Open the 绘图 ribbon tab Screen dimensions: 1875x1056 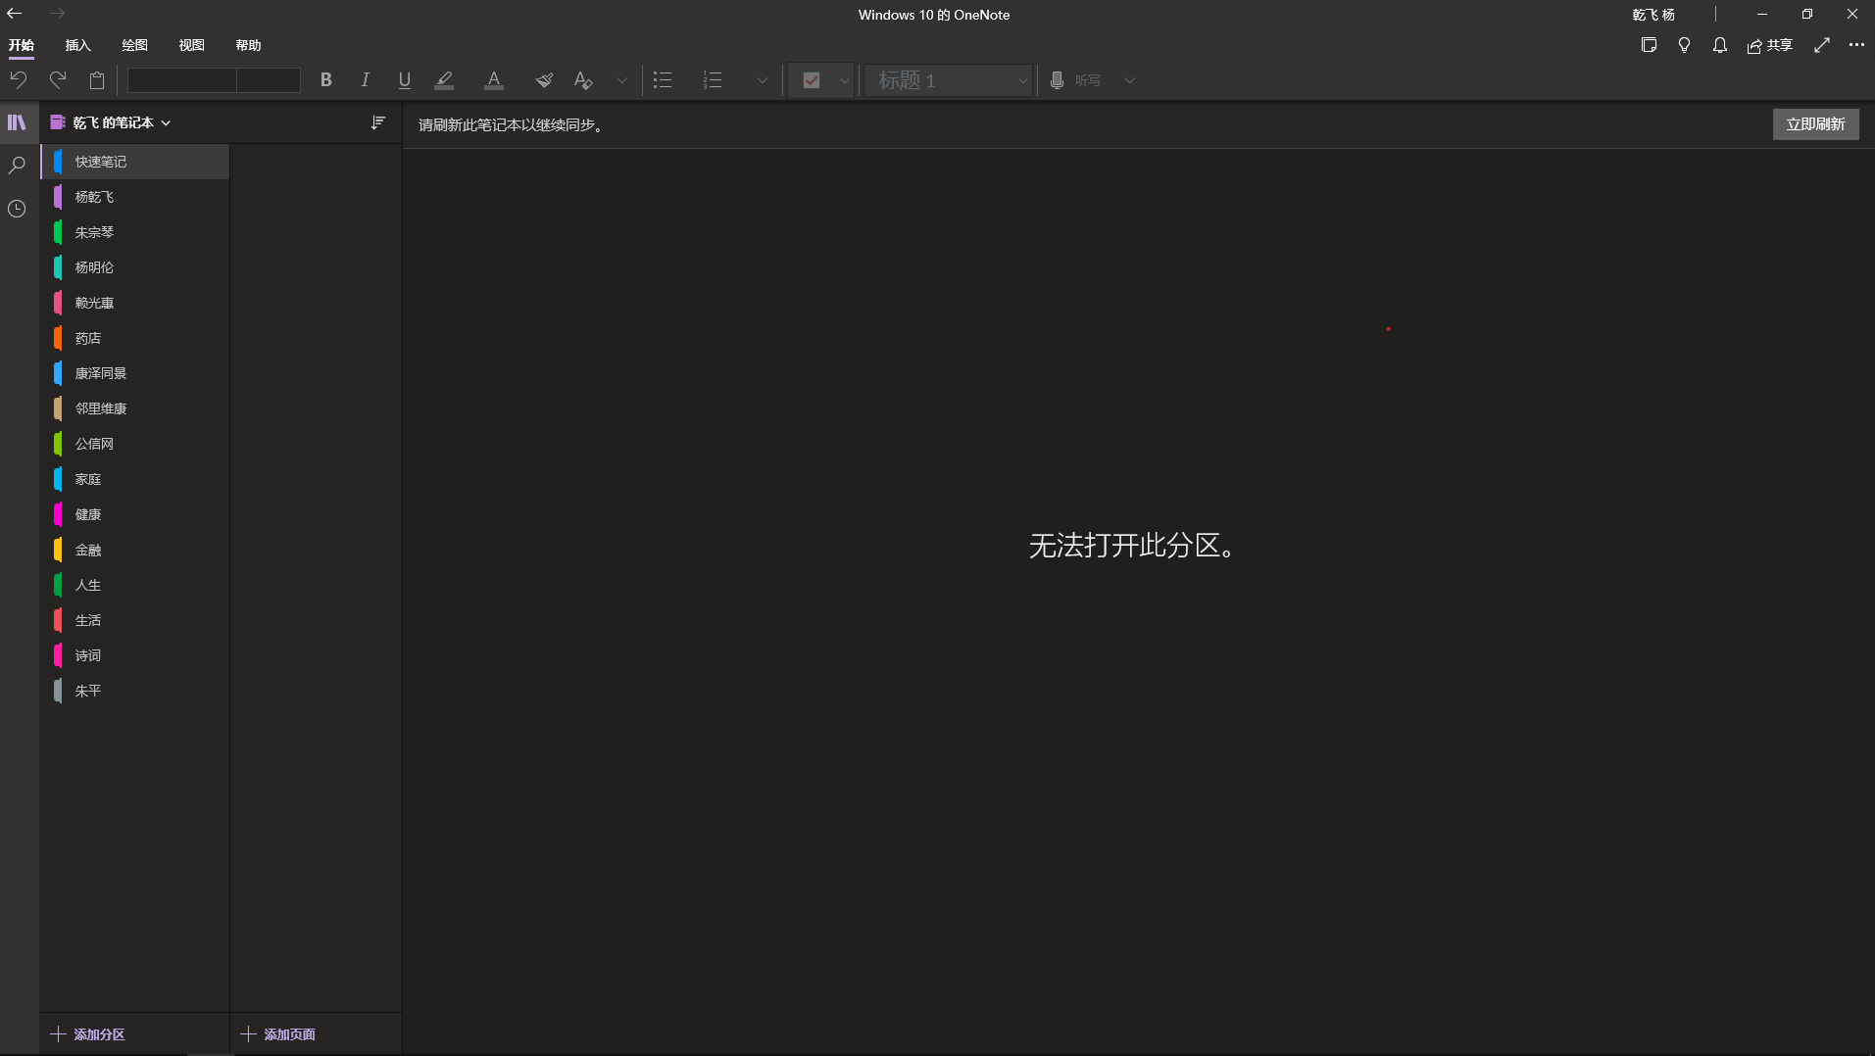[x=135, y=45]
